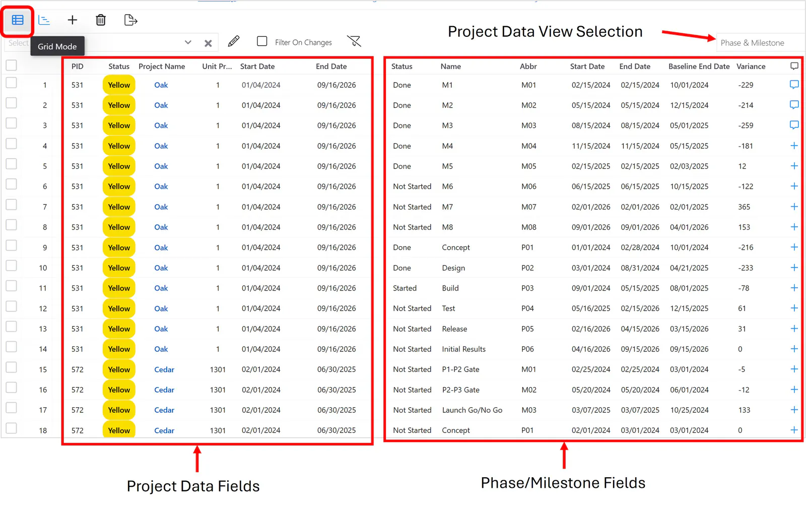
Task: Click the plus add row icon
Action: coord(73,20)
